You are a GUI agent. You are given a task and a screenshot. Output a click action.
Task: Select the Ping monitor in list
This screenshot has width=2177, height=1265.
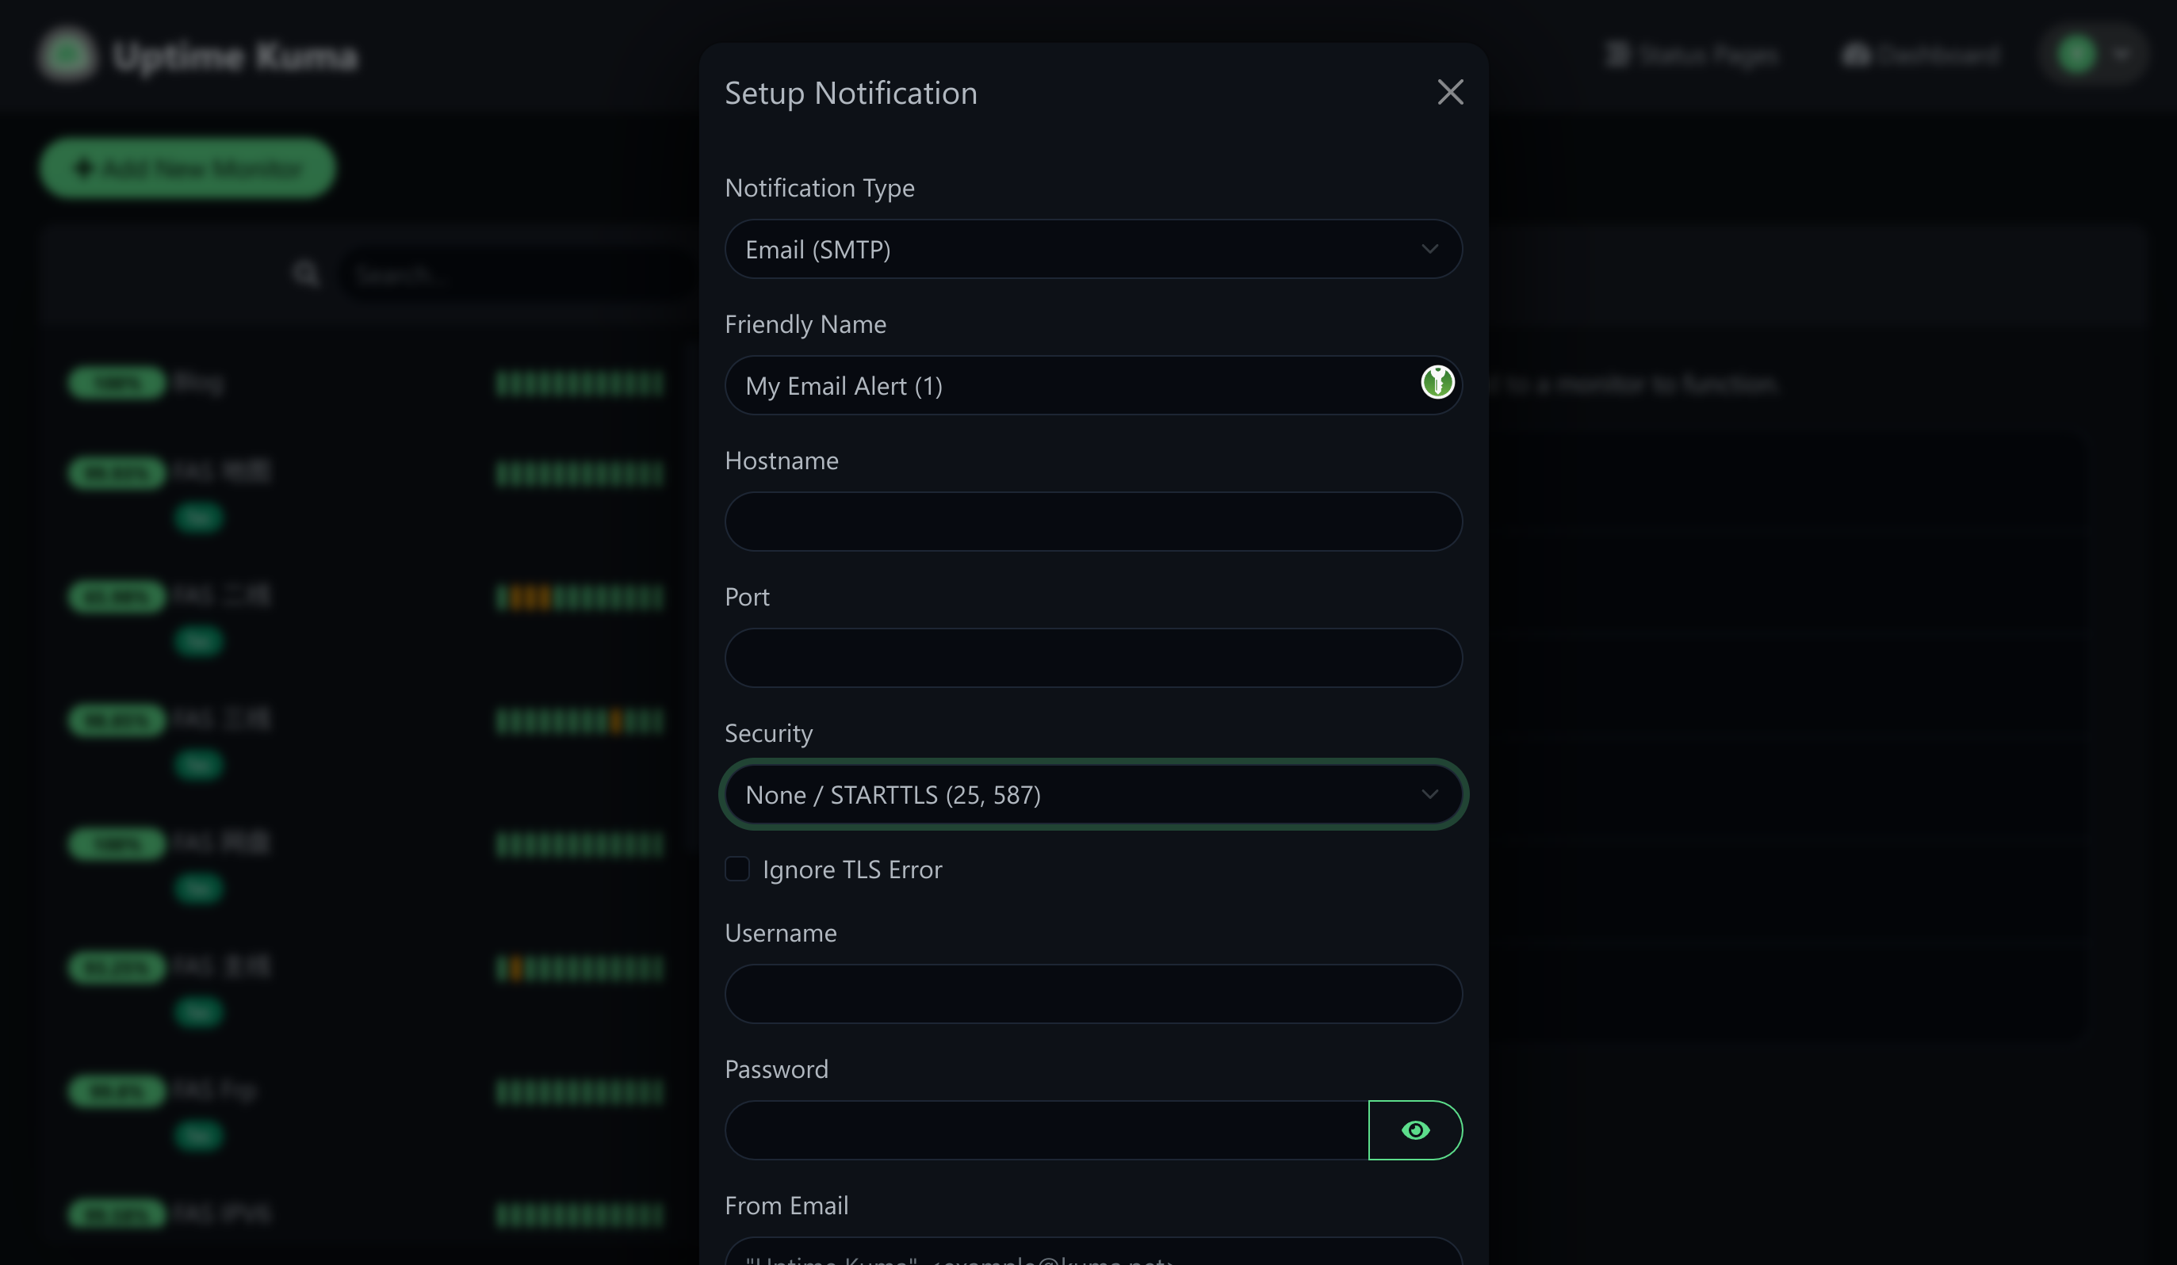pos(199,383)
